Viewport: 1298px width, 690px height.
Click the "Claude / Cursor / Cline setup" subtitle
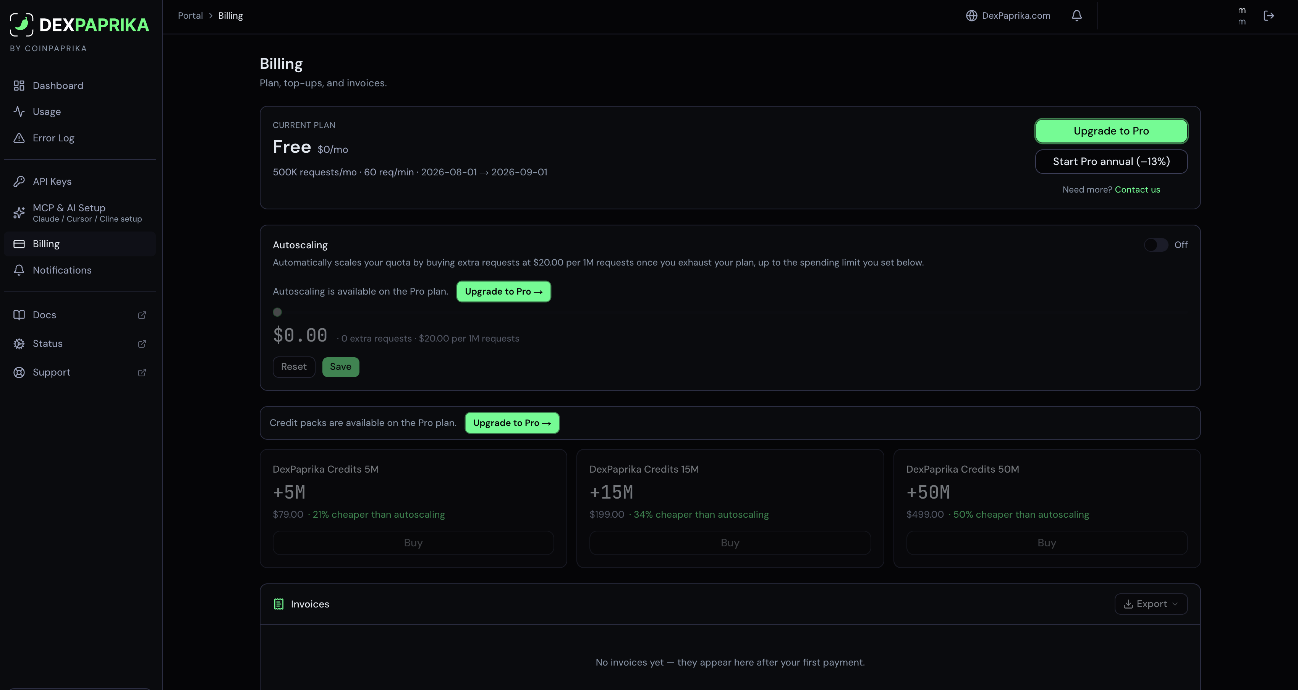click(x=87, y=219)
